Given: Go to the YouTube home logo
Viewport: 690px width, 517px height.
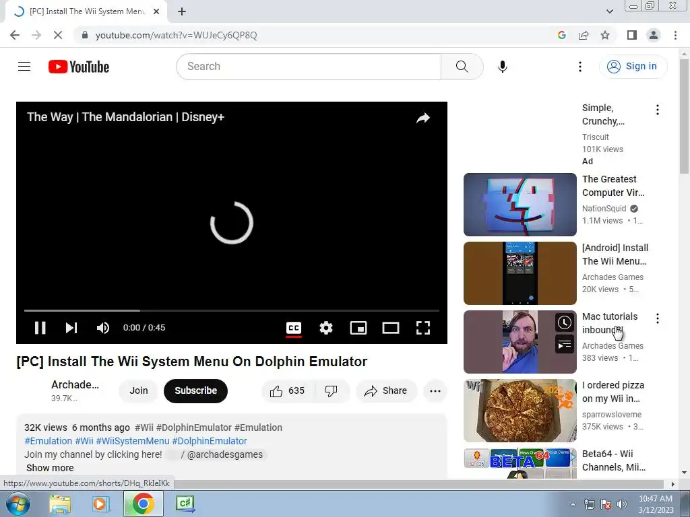Looking at the screenshot, I should click(79, 67).
